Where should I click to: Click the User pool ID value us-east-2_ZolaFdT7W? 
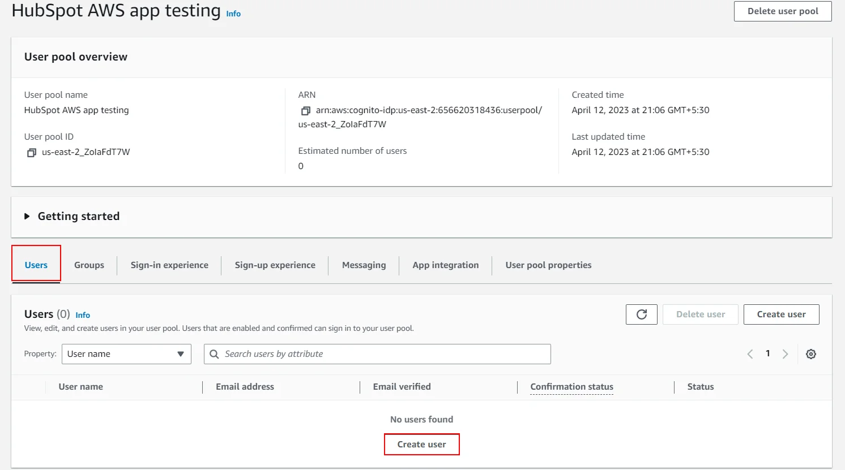click(x=86, y=152)
